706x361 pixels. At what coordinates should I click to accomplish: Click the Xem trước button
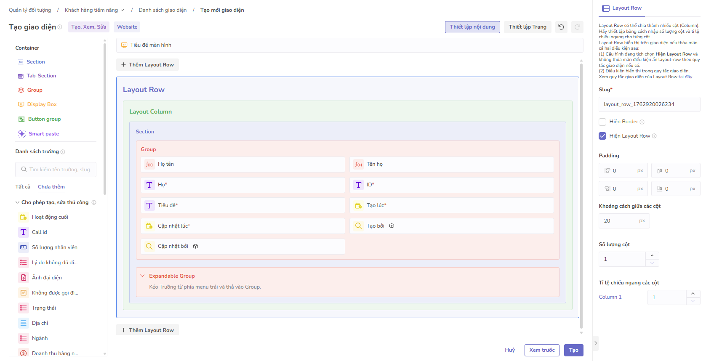[542, 350]
